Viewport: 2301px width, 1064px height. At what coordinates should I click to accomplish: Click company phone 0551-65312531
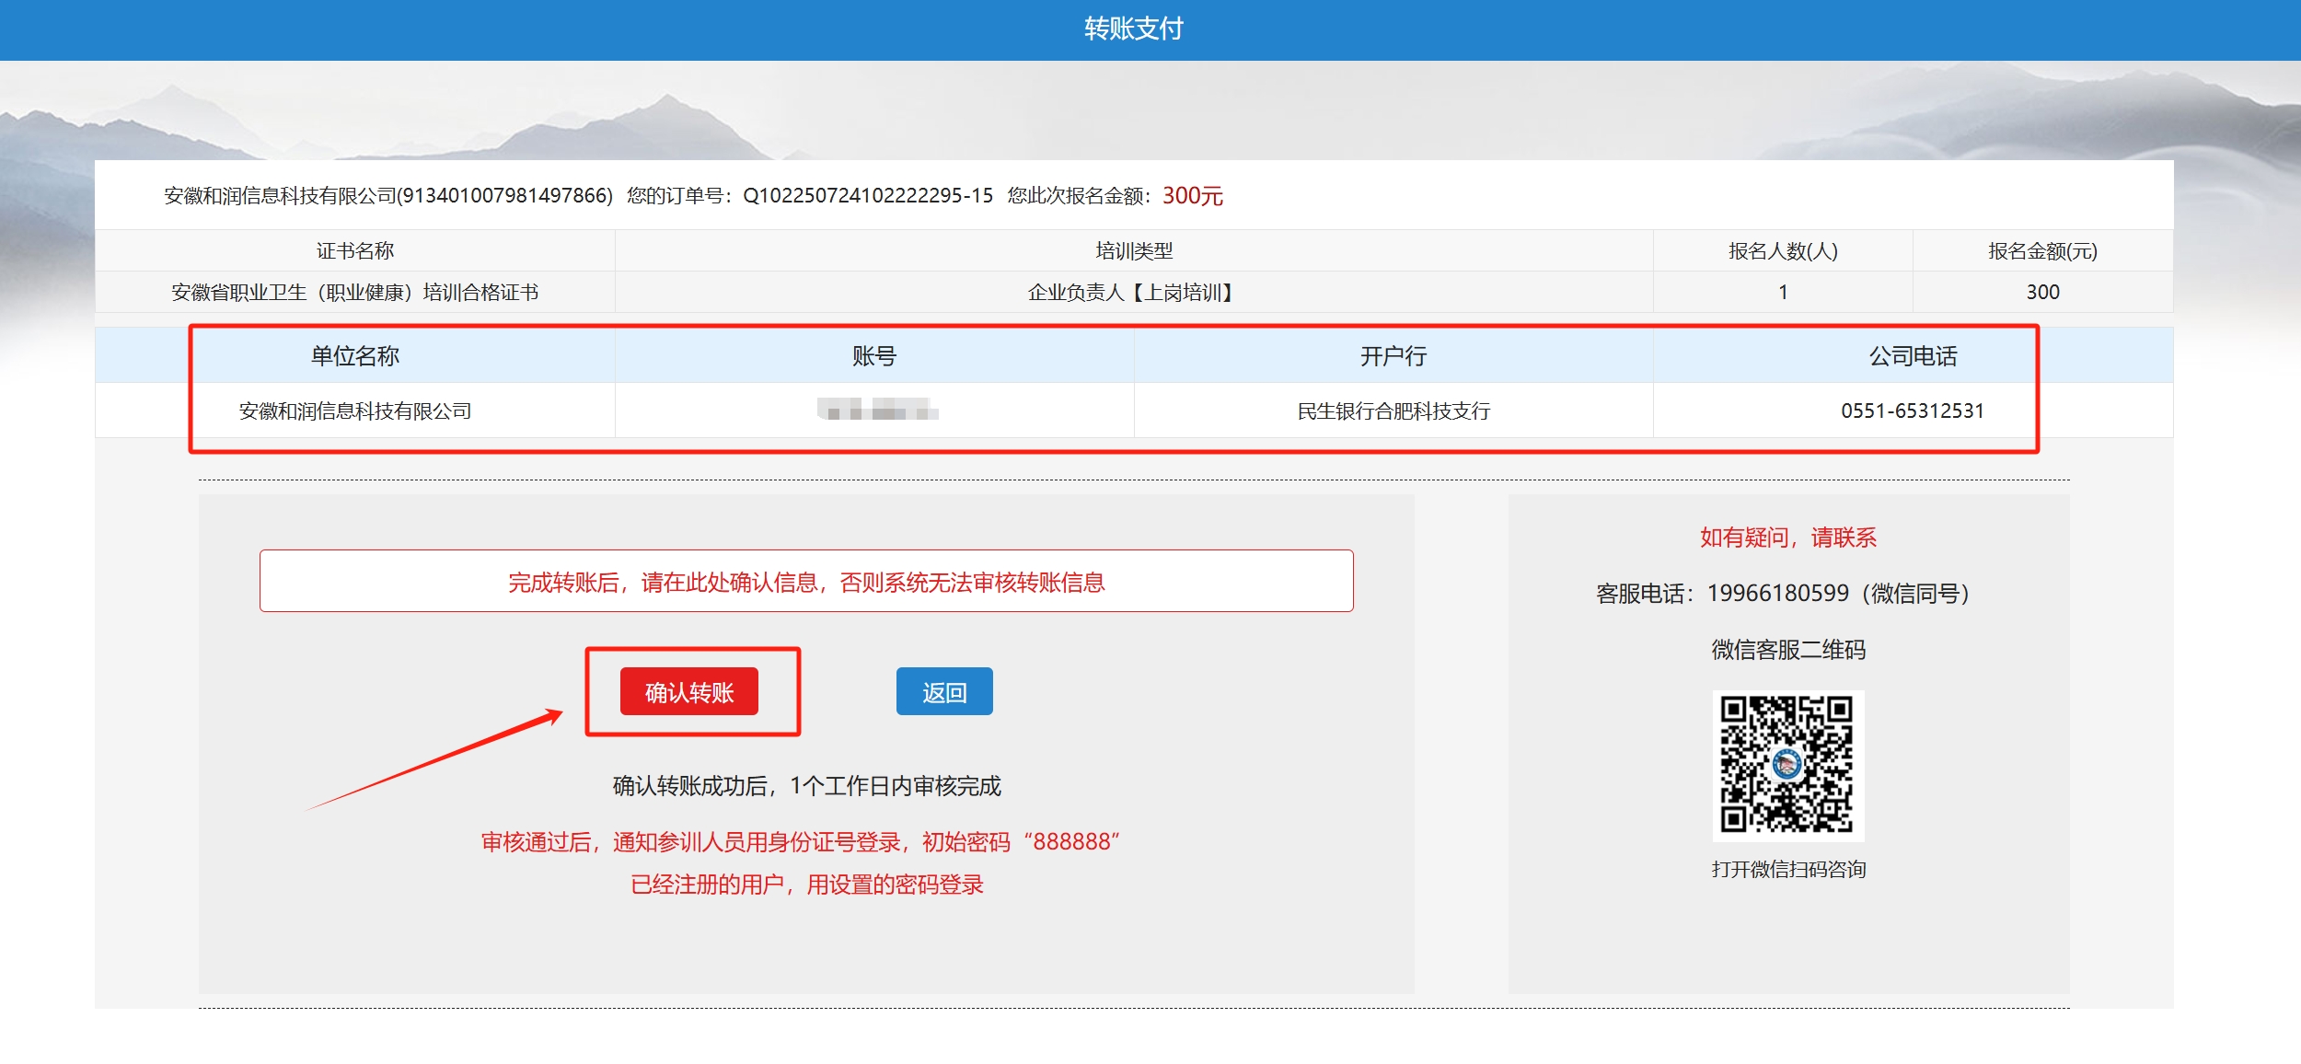tap(1913, 411)
